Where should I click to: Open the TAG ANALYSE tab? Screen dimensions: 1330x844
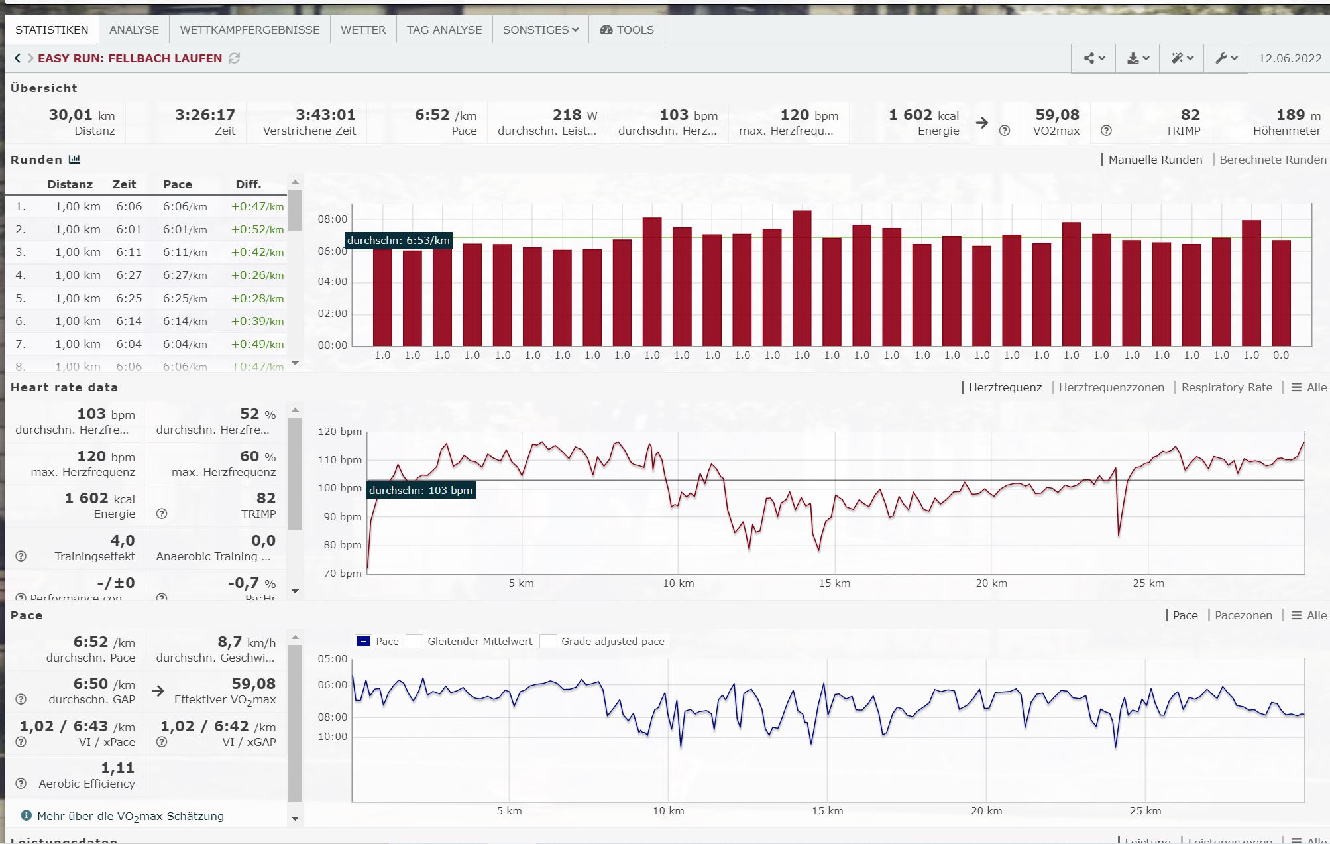tap(444, 30)
